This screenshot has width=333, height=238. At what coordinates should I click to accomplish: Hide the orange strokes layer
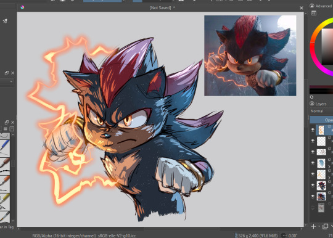tap(313, 174)
